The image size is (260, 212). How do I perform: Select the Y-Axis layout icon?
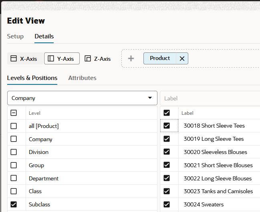(x=51, y=58)
